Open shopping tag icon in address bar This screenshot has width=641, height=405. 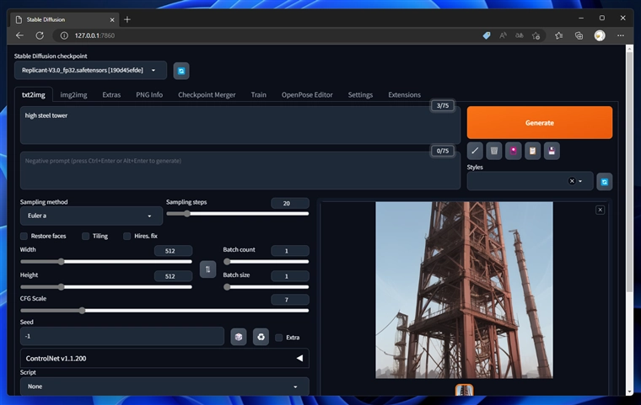[487, 35]
